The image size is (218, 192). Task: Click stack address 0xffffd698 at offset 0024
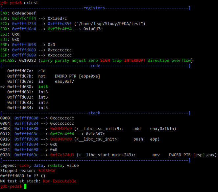tap(26, 150)
